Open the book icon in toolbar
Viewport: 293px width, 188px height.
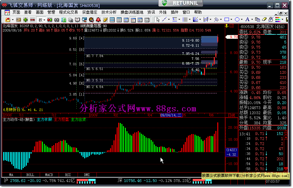(x=77, y=20)
